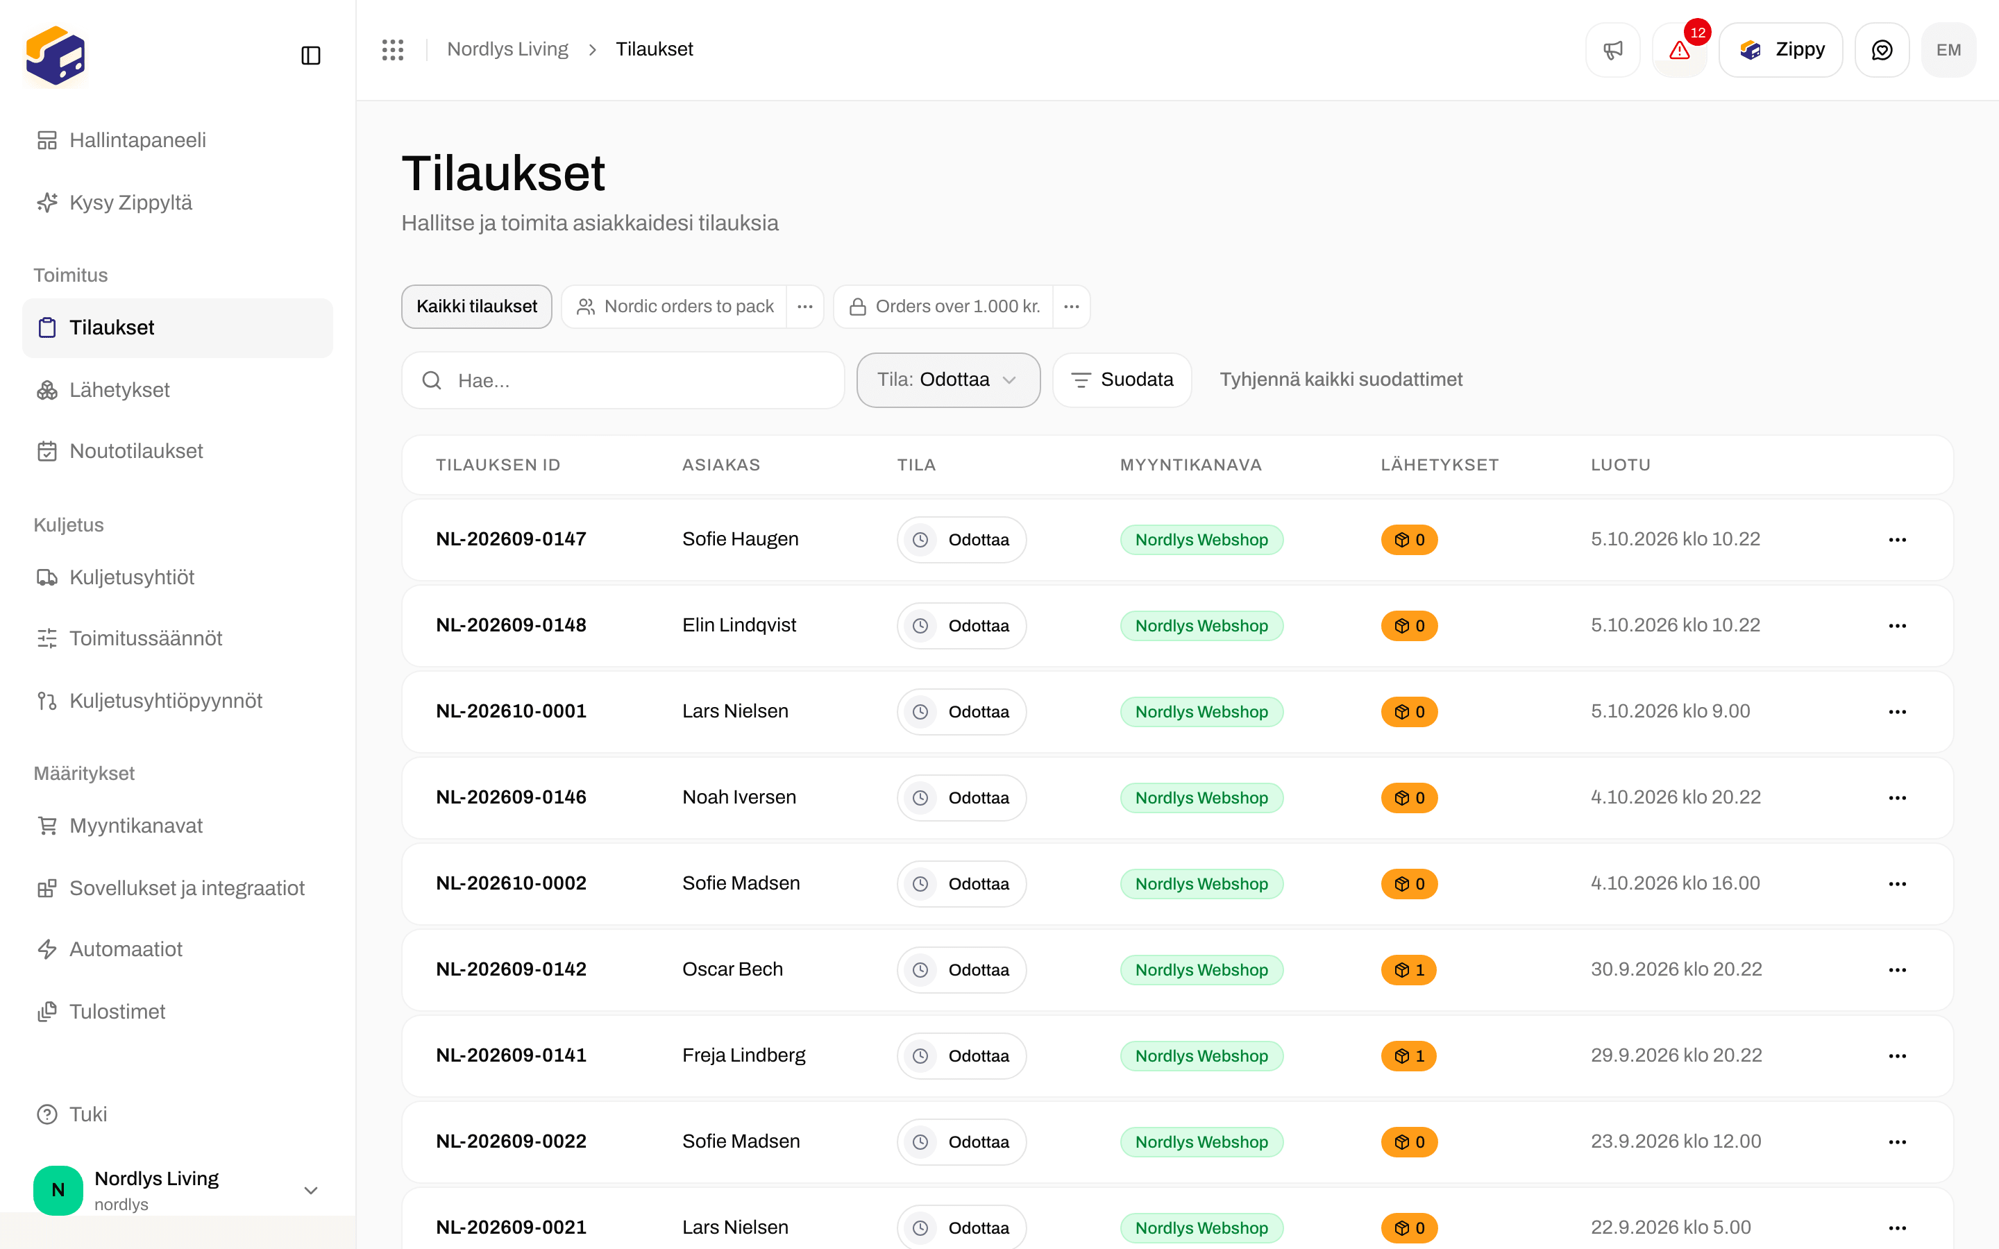Open row menu for NL-202609-0147
Screen dimensions: 1999x1249
pyautogui.click(x=1898, y=539)
